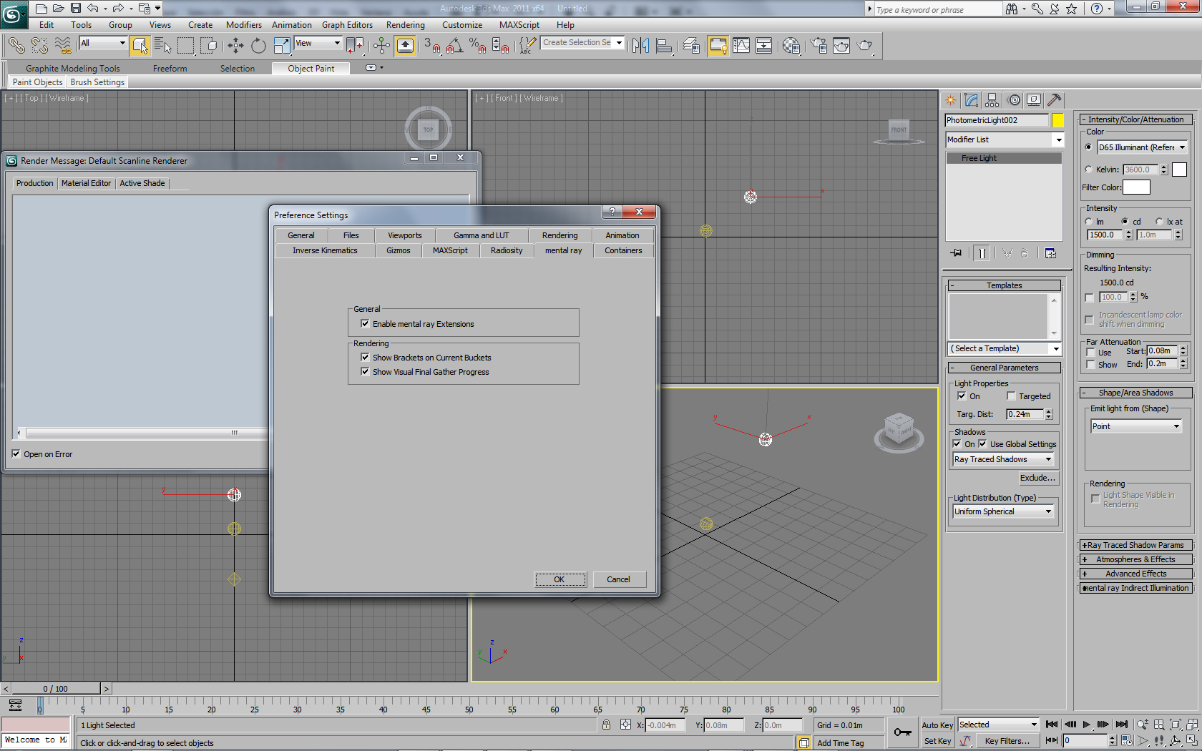Uncheck Enable mental ray Extensions
Viewport: 1202px width, 751px height.
[365, 324]
